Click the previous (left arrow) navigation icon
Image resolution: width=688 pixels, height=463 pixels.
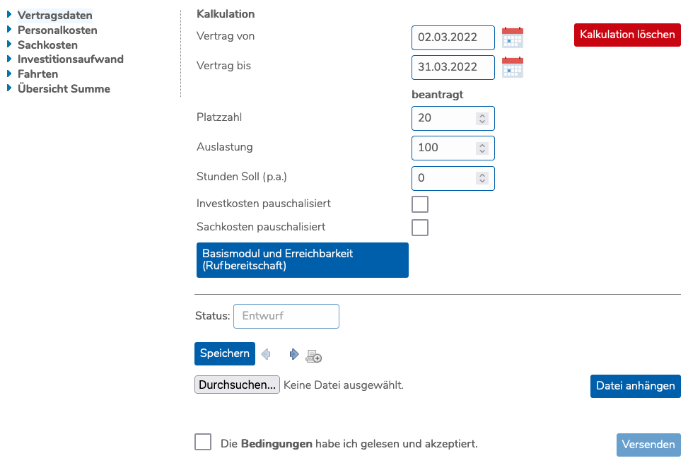267,354
